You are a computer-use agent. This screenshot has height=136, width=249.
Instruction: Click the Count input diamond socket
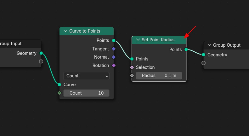tap(59, 93)
